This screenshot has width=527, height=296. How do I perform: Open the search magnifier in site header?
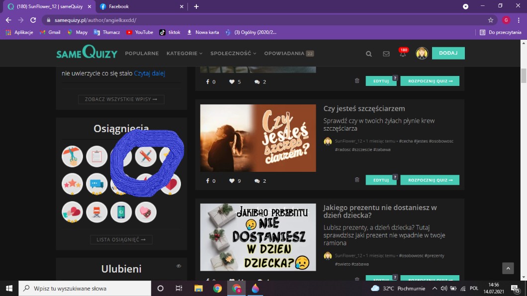click(x=369, y=54)
